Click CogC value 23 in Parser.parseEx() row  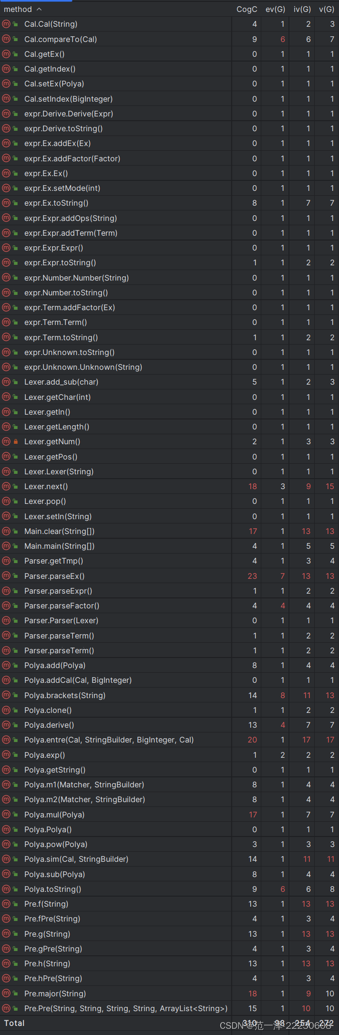click(x=252, y=576)
